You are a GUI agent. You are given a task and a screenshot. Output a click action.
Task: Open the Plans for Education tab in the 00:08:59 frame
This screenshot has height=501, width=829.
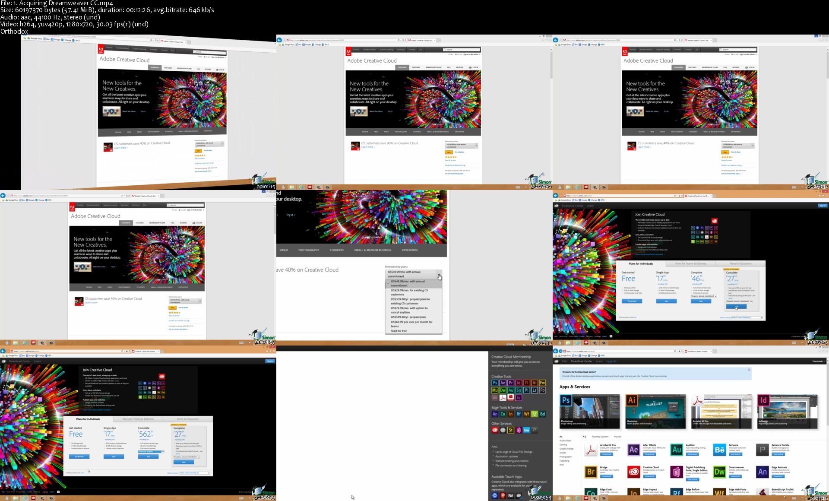pos(188,419)
